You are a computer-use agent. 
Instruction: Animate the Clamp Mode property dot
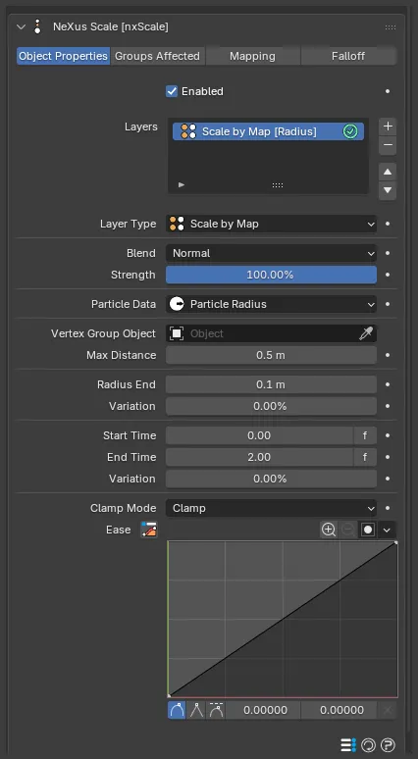click(388, 508)
